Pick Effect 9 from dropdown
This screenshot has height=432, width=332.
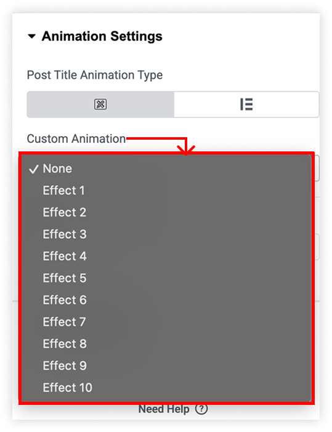[166, 366]
